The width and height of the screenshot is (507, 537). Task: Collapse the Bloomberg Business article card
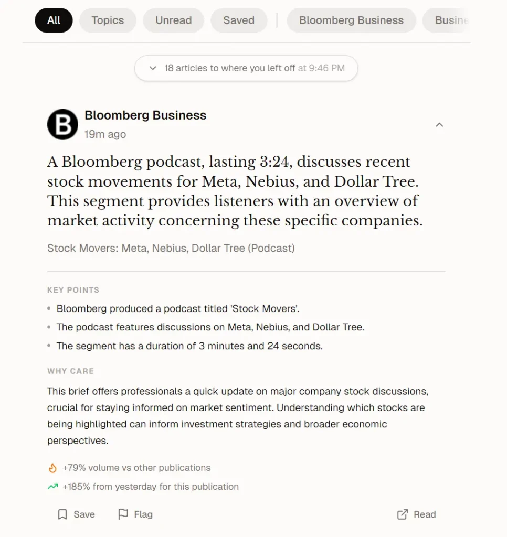pos(439,125)
